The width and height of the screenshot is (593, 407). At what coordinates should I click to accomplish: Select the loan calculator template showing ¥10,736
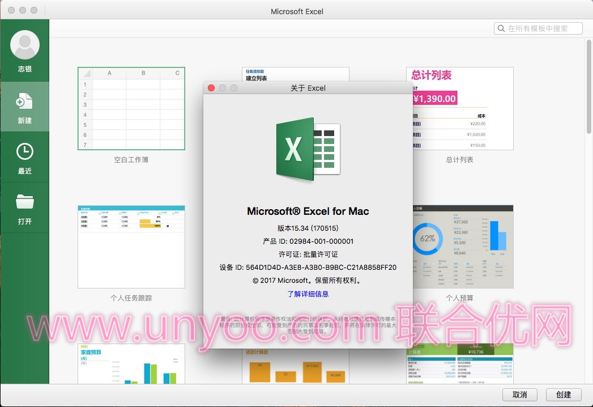[x=459, y=363]
